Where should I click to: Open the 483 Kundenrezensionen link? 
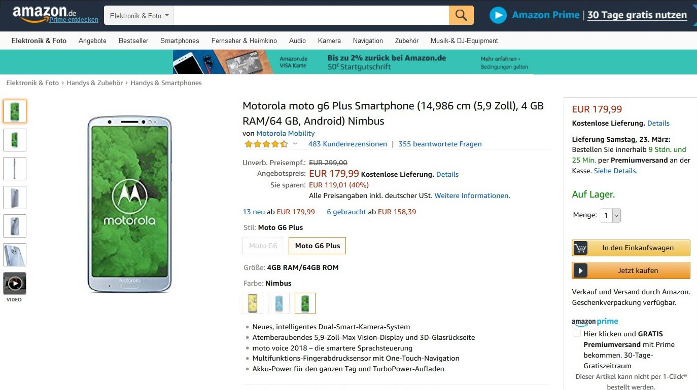(x=347, y=144)
